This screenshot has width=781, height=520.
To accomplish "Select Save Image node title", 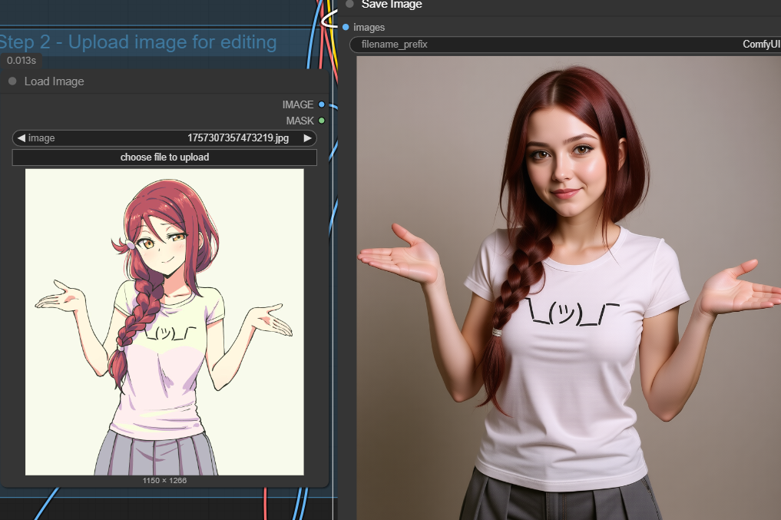I will [392, 5].
